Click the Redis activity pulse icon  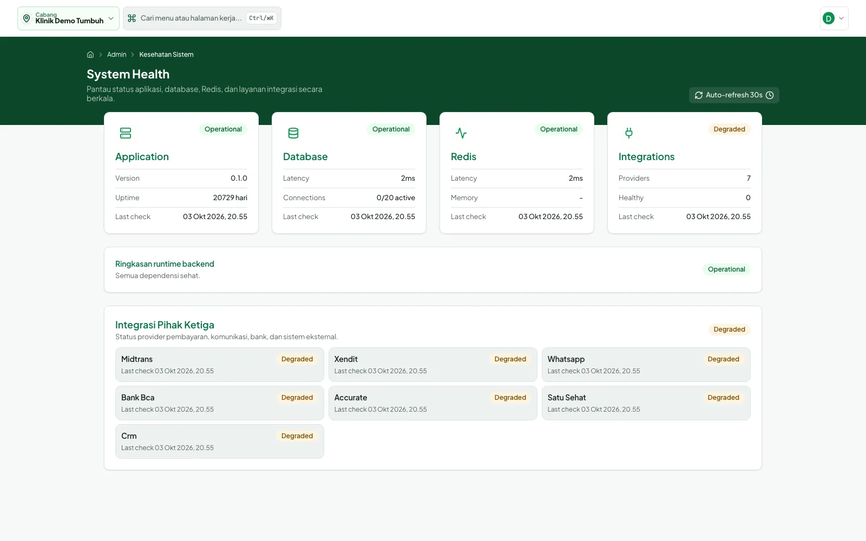tap(461, 133)
